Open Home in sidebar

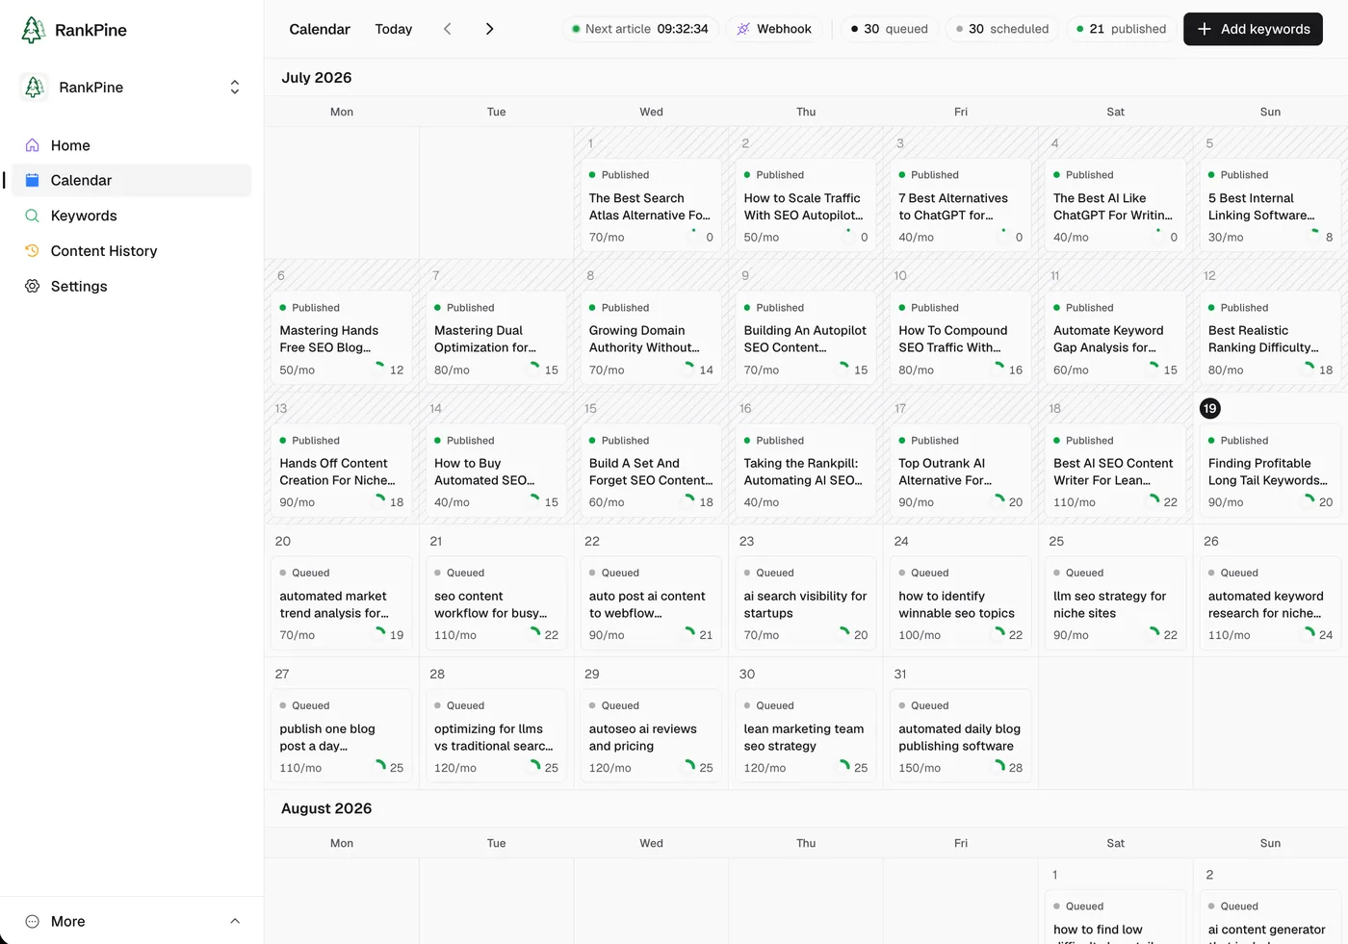click(x=132, y=145)
